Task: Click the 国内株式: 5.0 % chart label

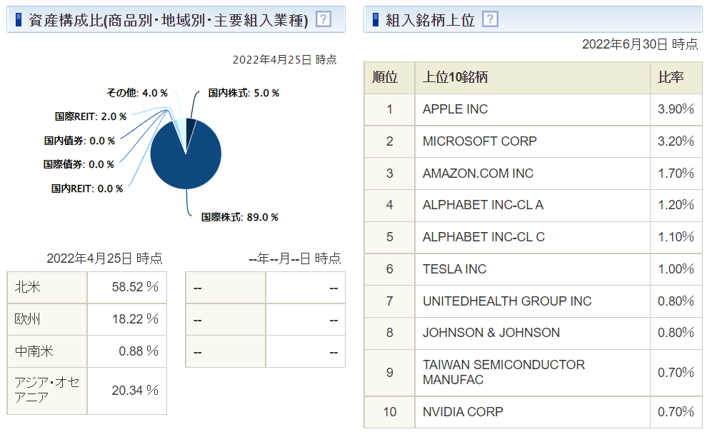Action: tap(243, 93)
